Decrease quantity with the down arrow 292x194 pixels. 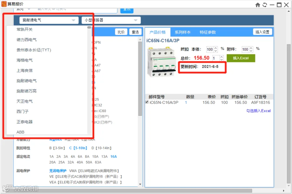point(222,60)
